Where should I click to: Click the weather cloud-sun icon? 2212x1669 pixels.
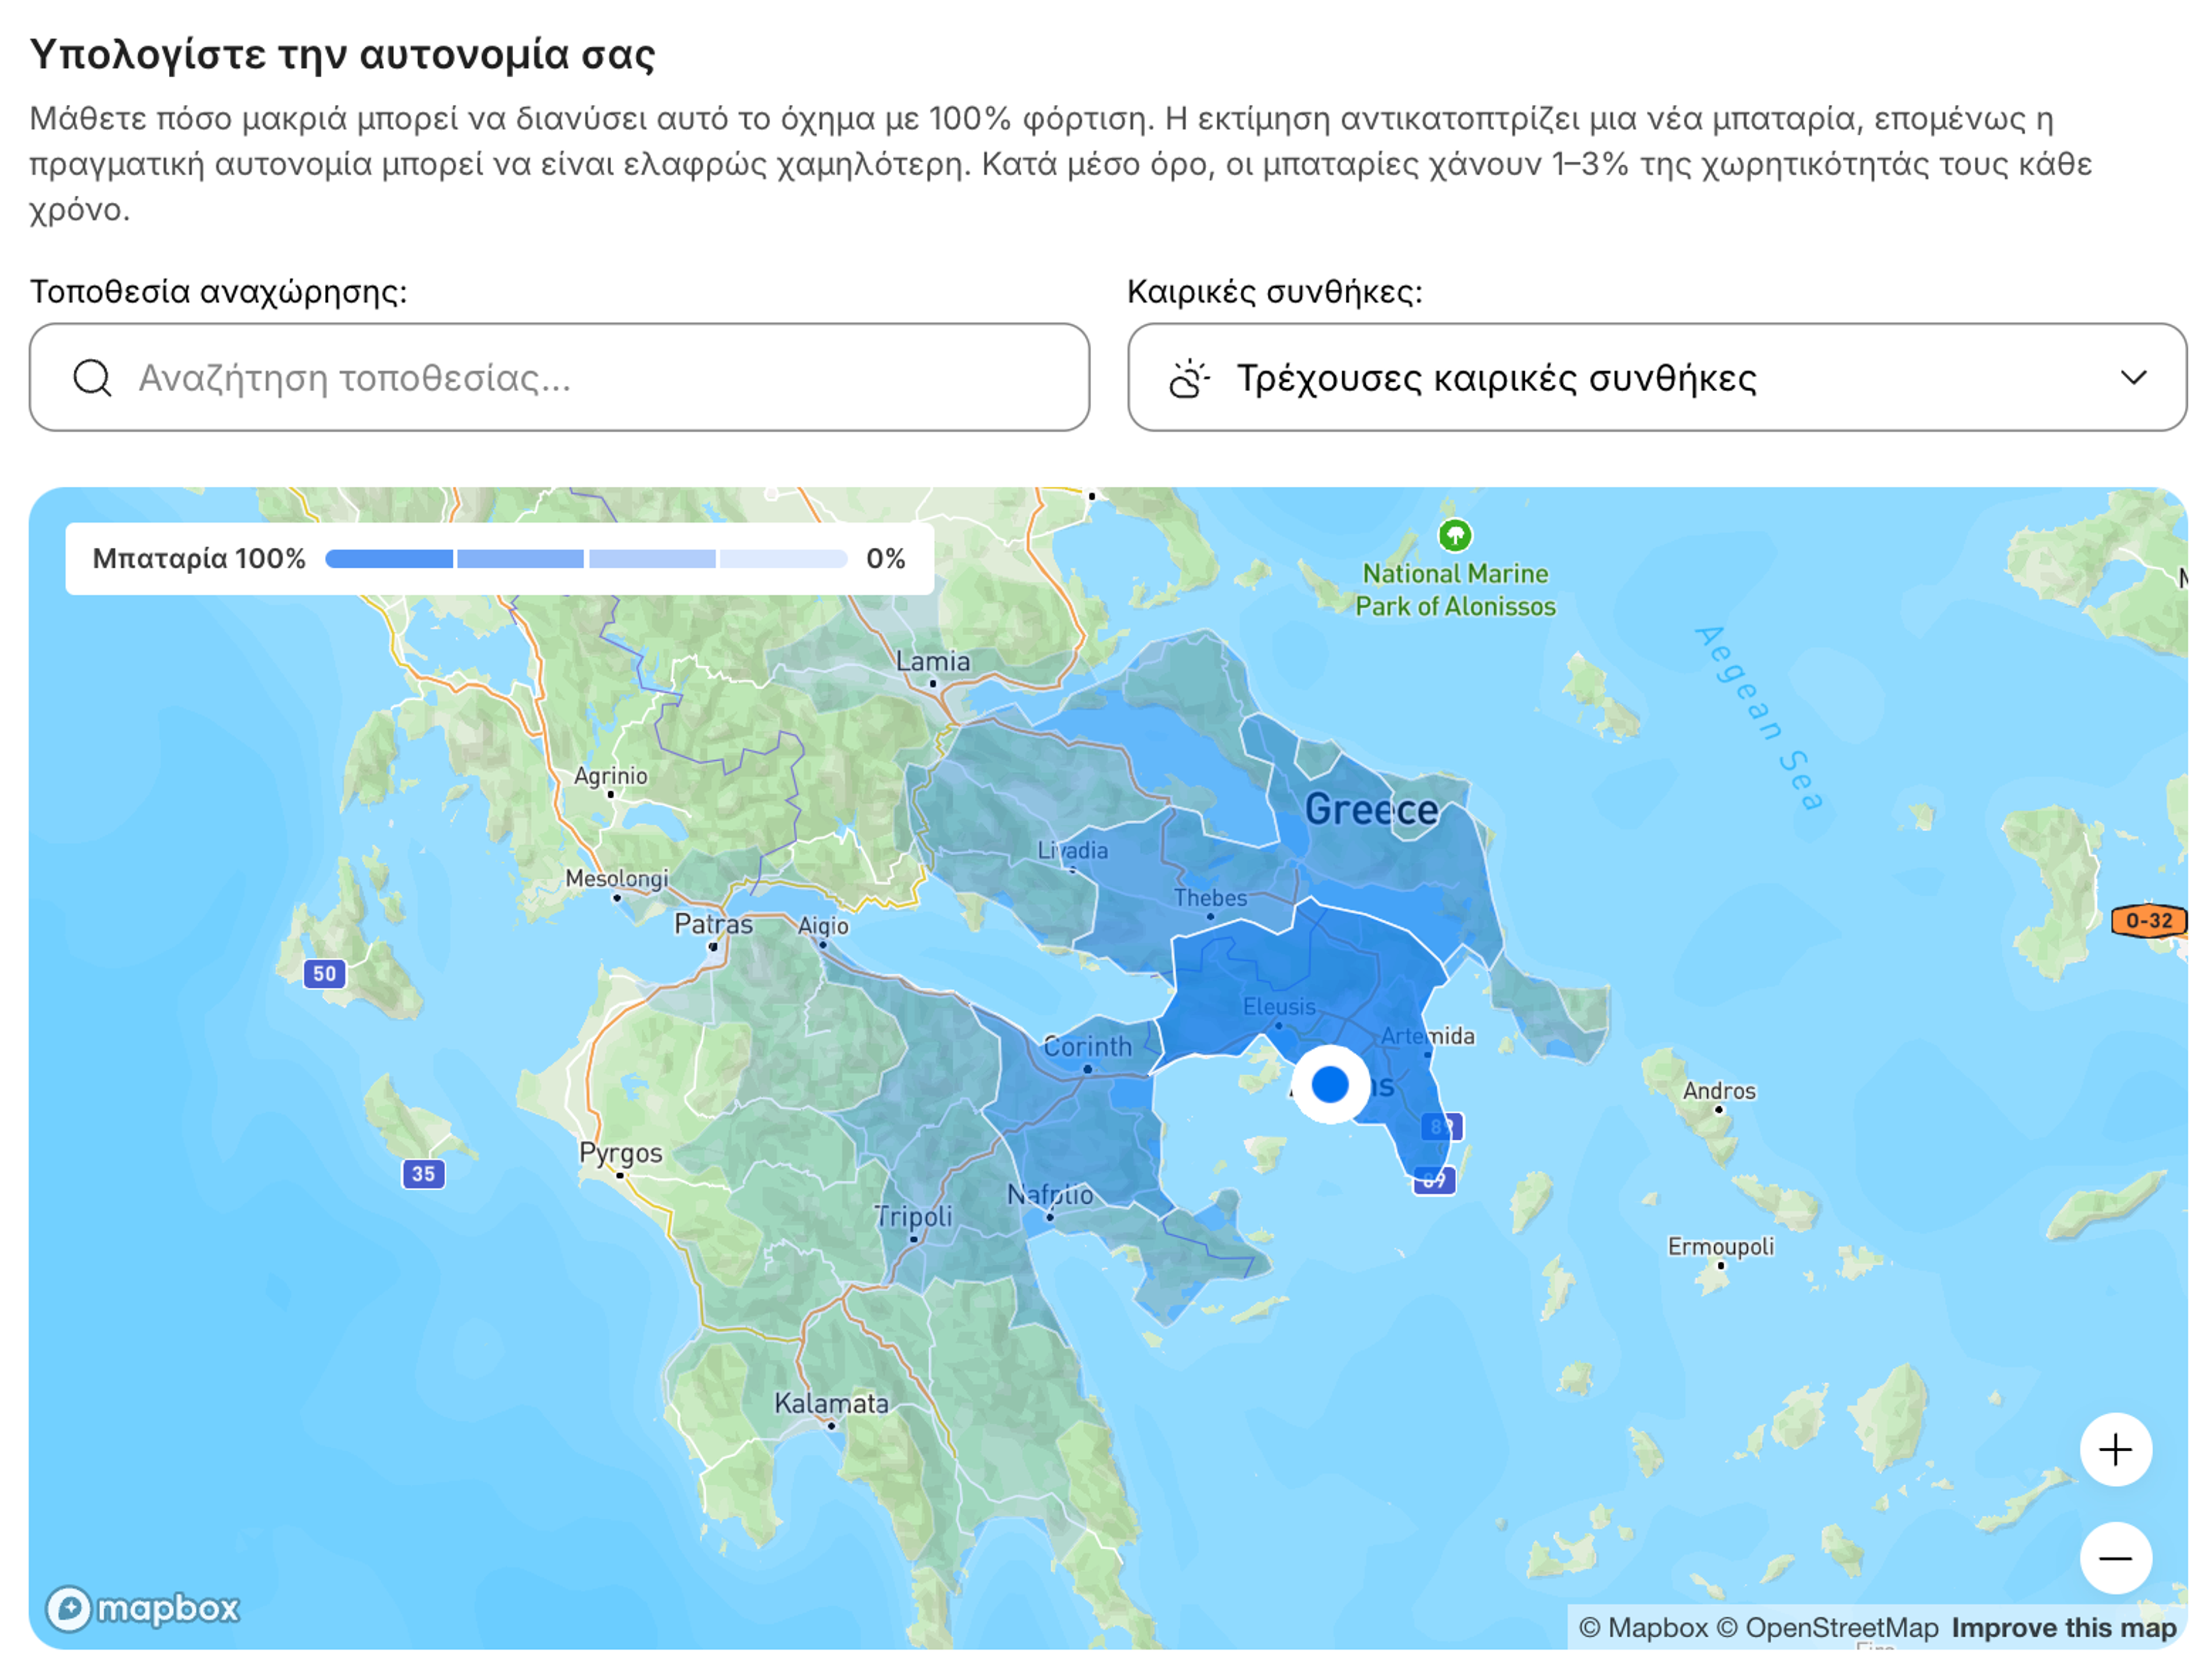[1189, 378]
